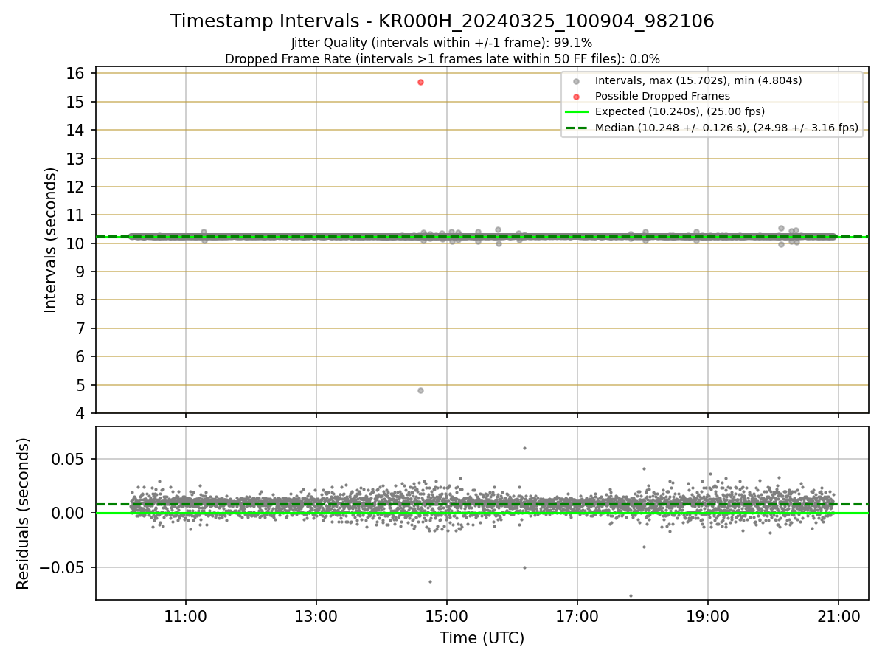The height and width of the screenshot is (664, 885).
Task: Click legend entry "Possible Dropped Frames"
Action: coord(662,96)
